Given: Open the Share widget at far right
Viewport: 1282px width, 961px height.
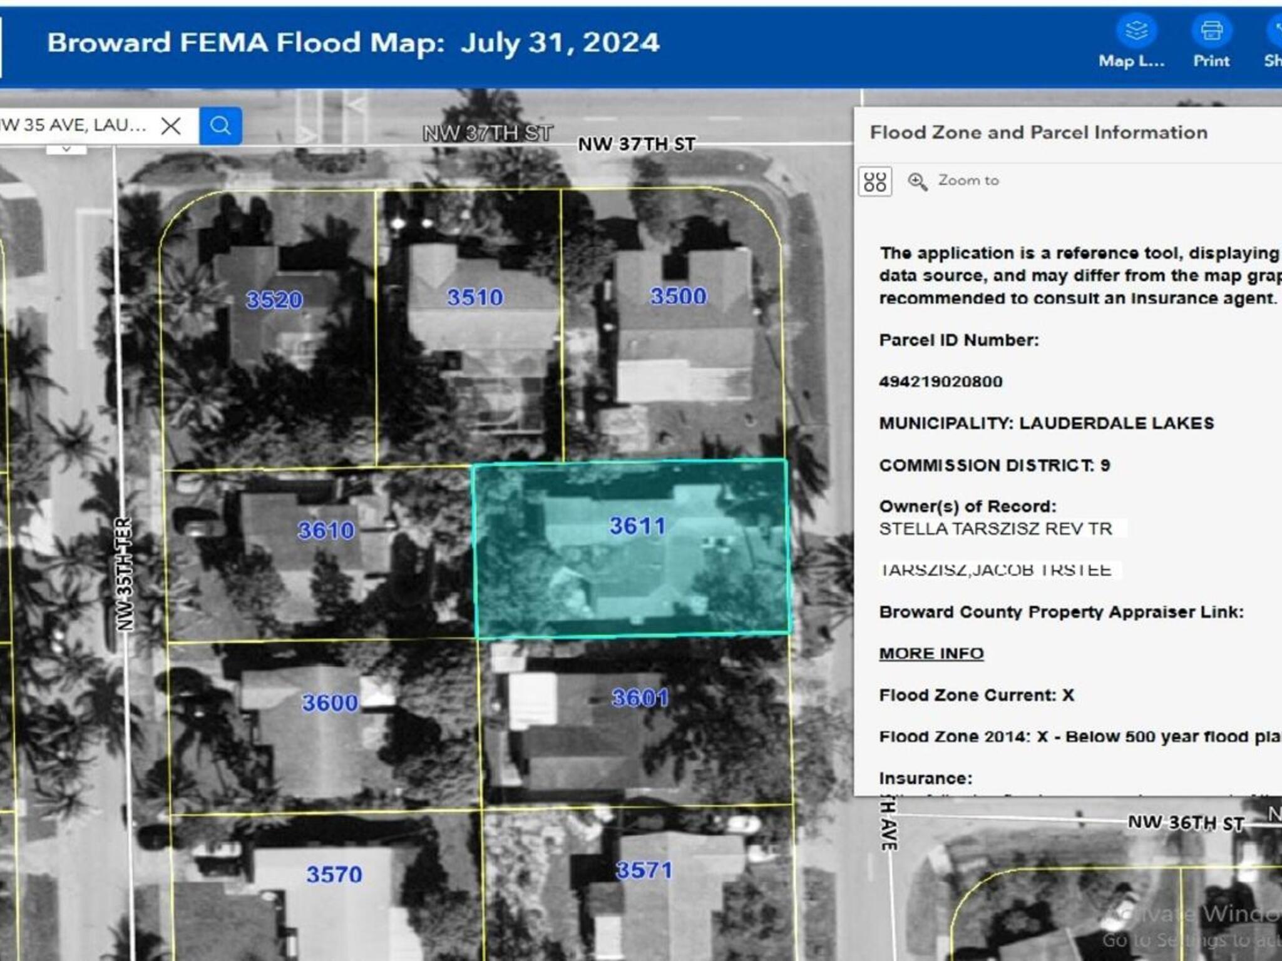Looking at the screenshot, I should (x=1274, y=31).
